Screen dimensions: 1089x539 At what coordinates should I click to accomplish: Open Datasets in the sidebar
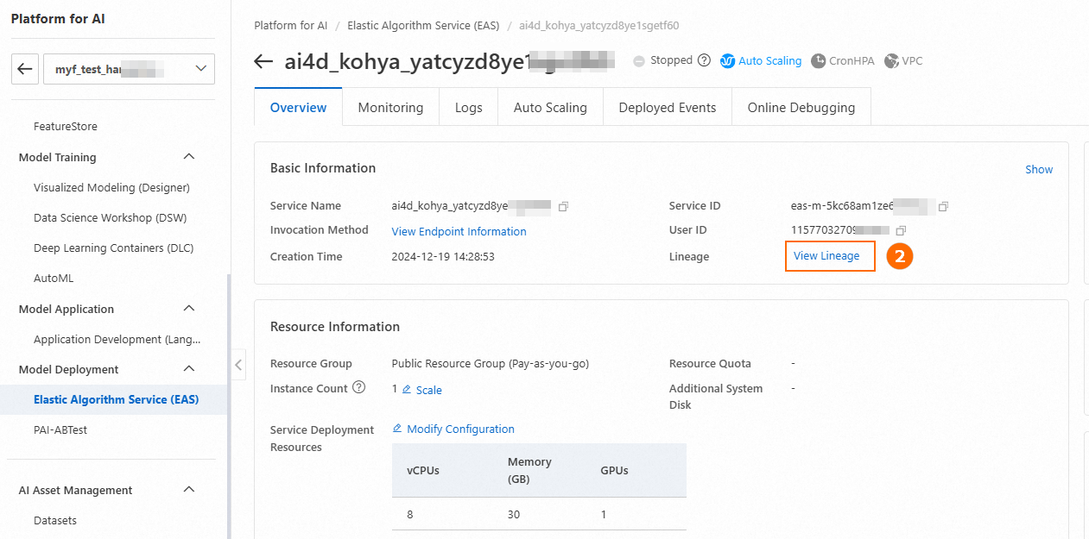(x=55, y=521)
